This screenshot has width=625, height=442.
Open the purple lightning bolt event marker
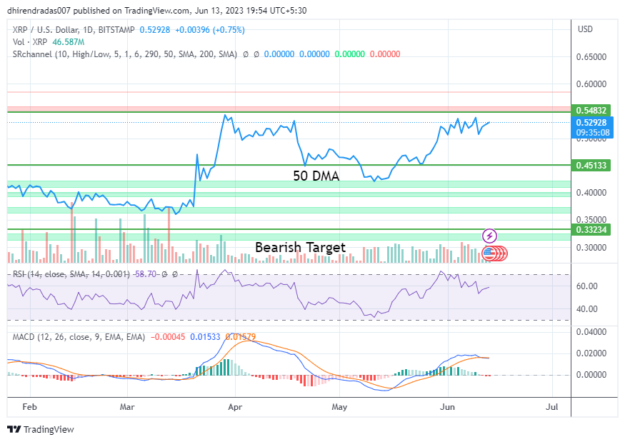(489, 236)
